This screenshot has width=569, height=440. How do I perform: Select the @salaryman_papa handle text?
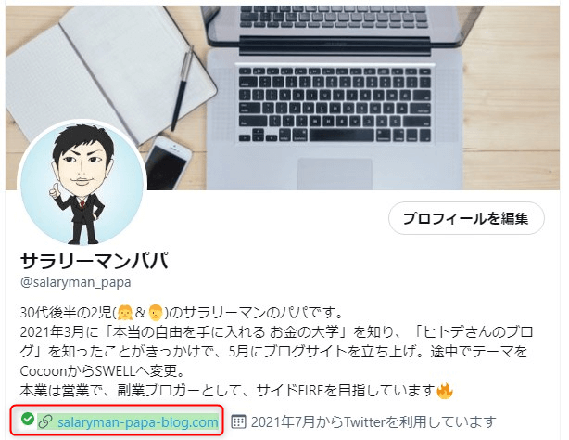(76, 282)
